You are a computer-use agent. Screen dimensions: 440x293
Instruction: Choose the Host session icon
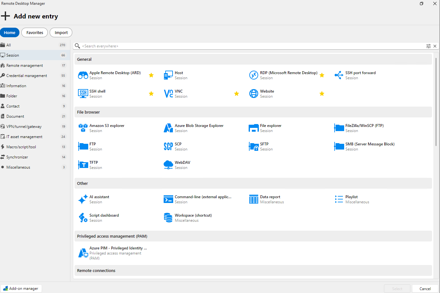pyautogui.click(x=168, y=75)
